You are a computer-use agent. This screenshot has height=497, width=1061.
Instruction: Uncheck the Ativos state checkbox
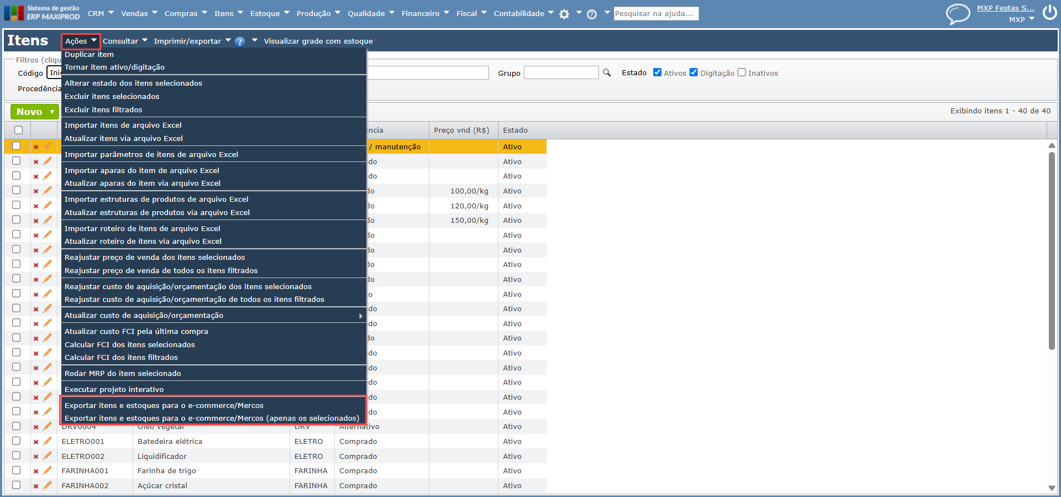tap(657, 72)
